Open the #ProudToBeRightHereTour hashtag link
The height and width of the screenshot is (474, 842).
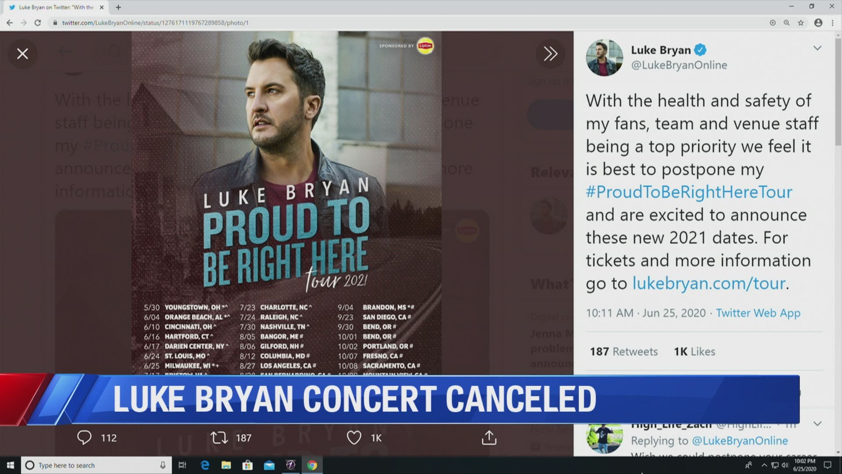point(689,192)
